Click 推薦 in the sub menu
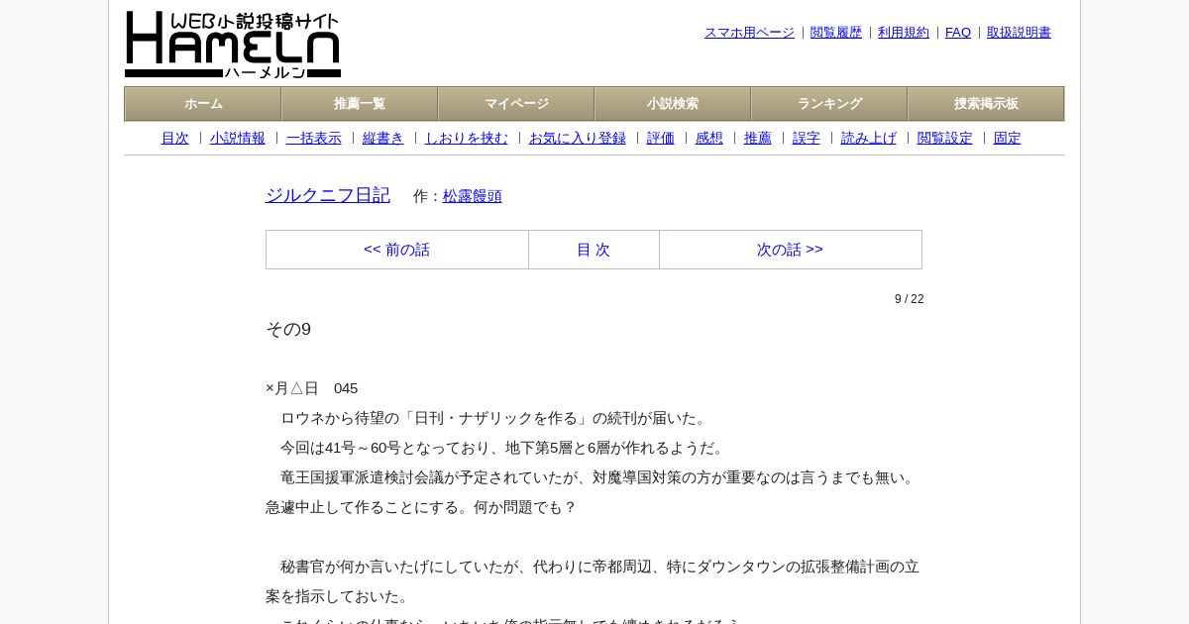1189x624 pixels. point(758,139)
